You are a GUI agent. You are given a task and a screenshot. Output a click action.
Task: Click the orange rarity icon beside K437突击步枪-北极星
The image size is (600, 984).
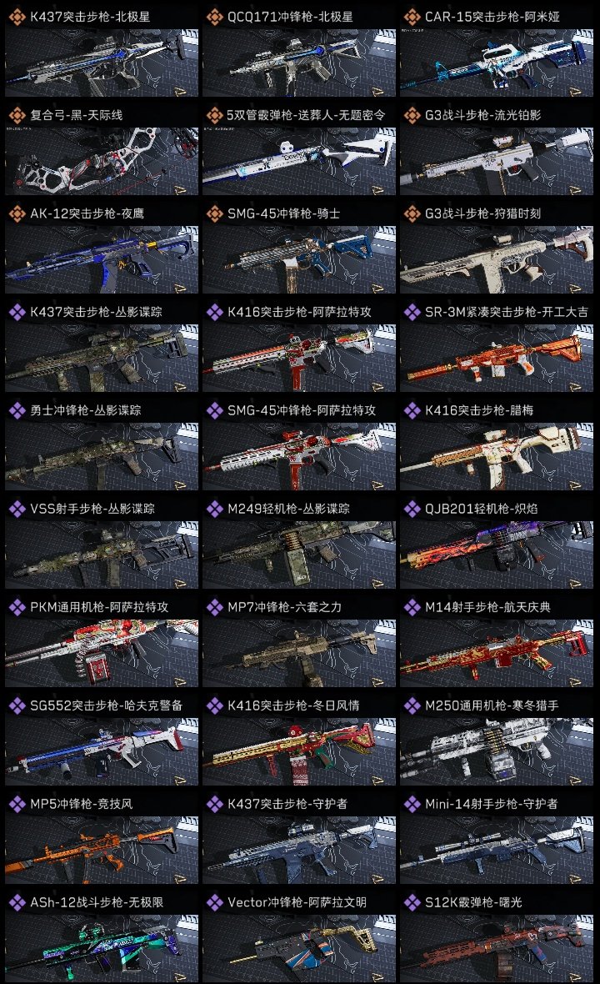point(17,17)
